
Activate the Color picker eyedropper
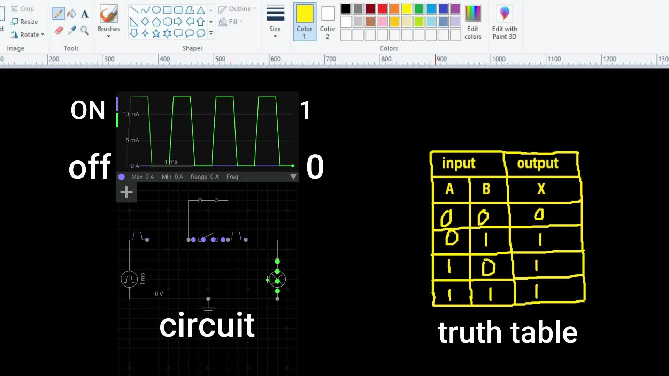[x=72, y=30]
